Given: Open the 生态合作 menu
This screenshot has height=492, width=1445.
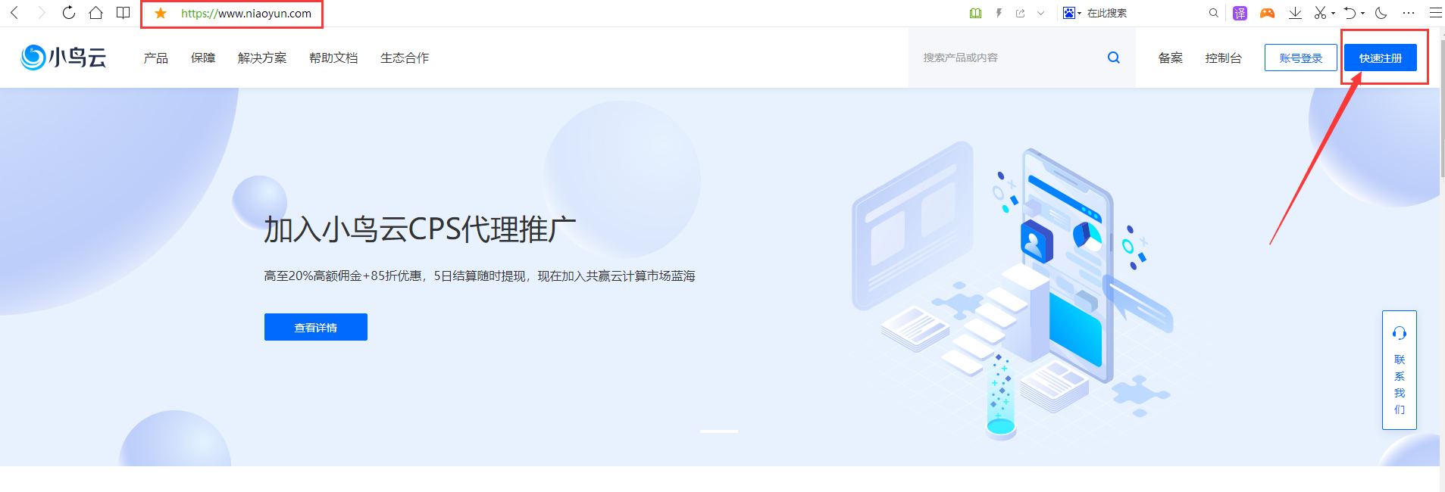Looking at the screenshot, I should pyautogui.click(x=405, y=58).
